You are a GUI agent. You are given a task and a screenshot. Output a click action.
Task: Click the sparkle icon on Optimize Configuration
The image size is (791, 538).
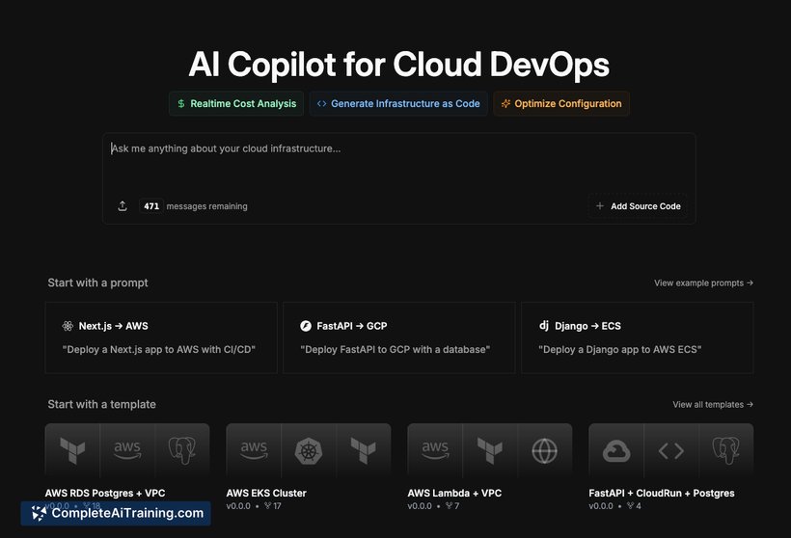click(x=505, y=104)
